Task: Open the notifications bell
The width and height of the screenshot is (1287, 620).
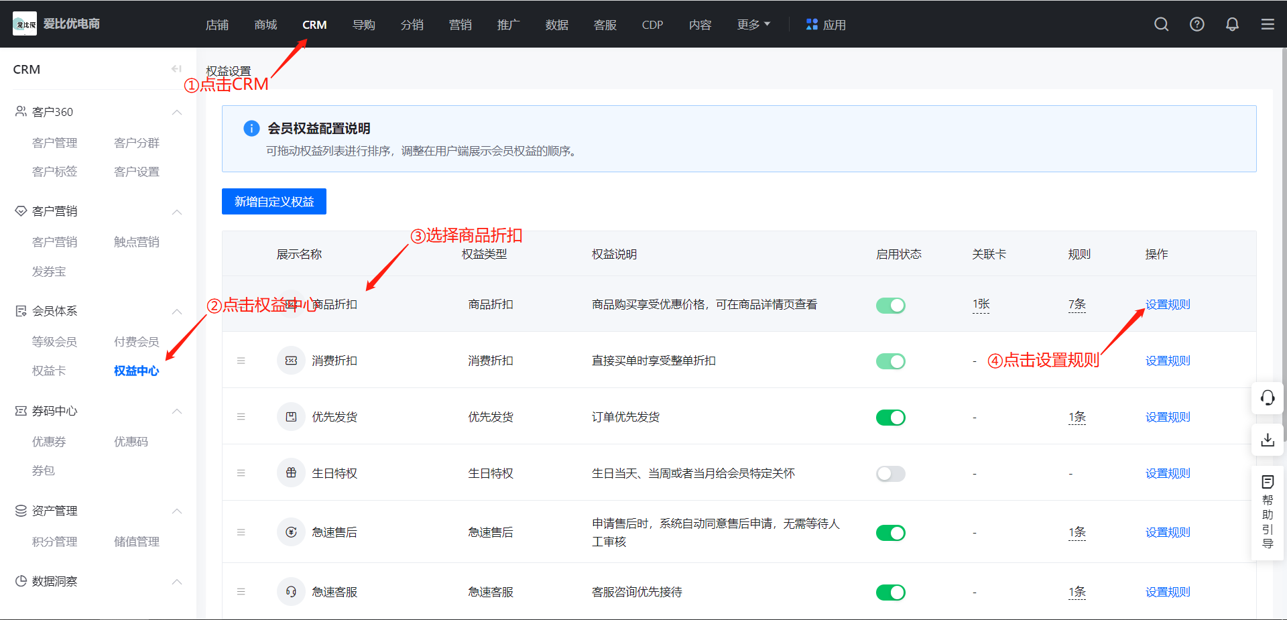Action: (1232, 24)
